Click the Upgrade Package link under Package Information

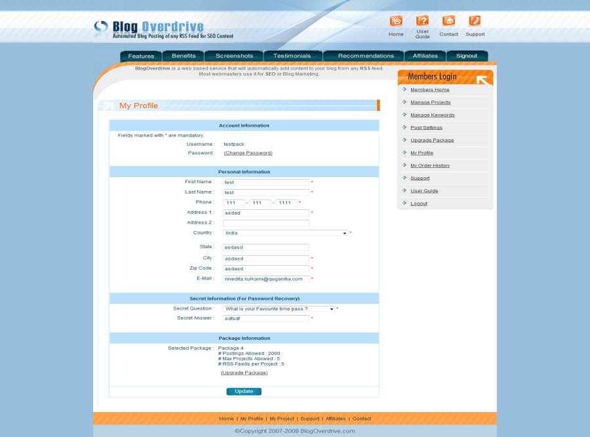[x=245, y=373]
